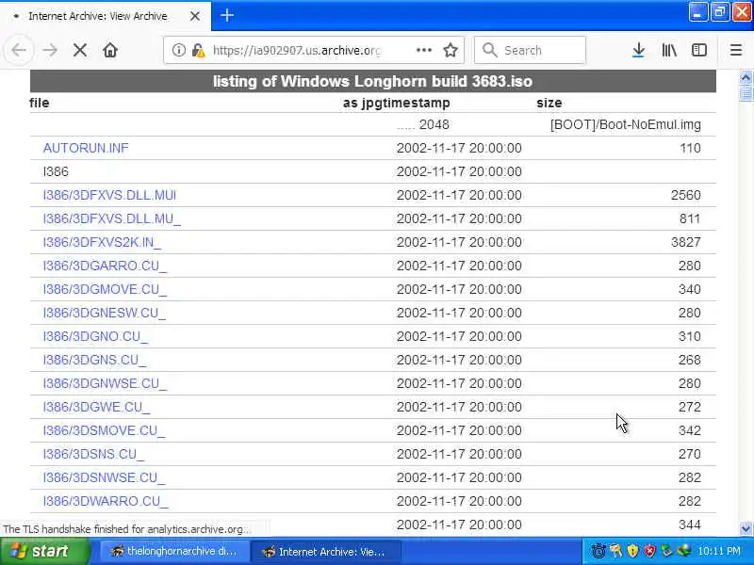Close the Internet Archive tab
This screenshot has height=565, width=754.
pyautogui.click(x=195, y=16)
